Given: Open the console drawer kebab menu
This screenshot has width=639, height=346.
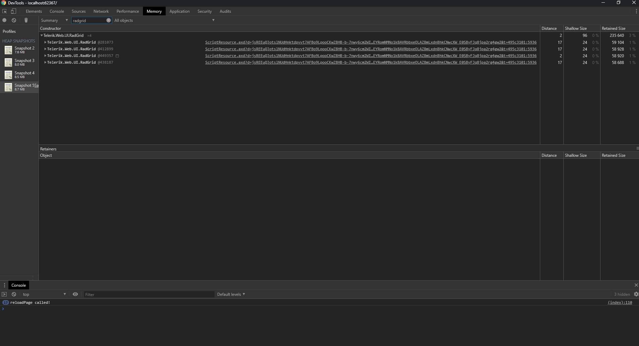Looking at the screenshot, I should (x=4, y=285).
